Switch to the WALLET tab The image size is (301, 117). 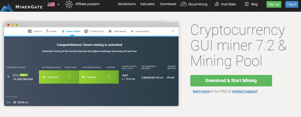tap(38, 31)
